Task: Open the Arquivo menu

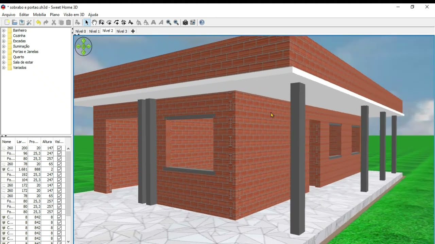Action: pyautogui.click(x=8, y=15)
